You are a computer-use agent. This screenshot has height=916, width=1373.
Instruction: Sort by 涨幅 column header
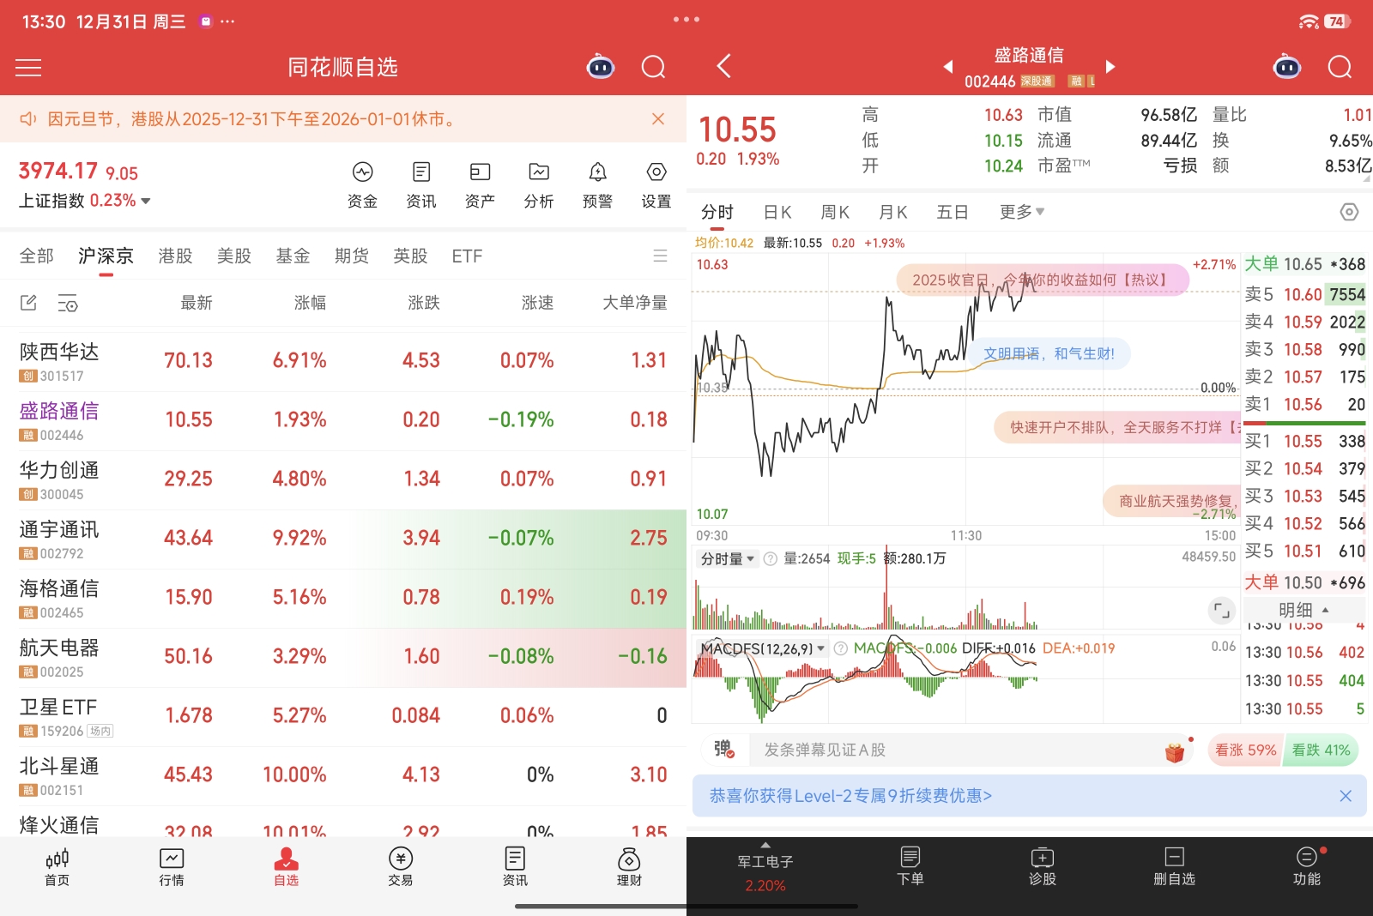pyautogui.click(x=310, y=303)
